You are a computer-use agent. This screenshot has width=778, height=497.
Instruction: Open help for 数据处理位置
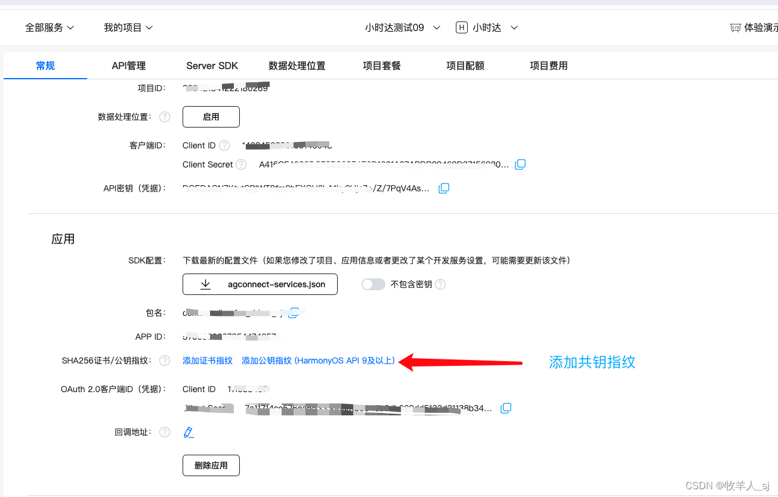[165, 117]
